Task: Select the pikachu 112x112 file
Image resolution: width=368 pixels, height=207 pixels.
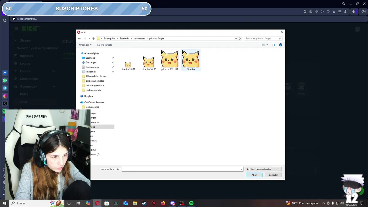Action: [170, 60]
